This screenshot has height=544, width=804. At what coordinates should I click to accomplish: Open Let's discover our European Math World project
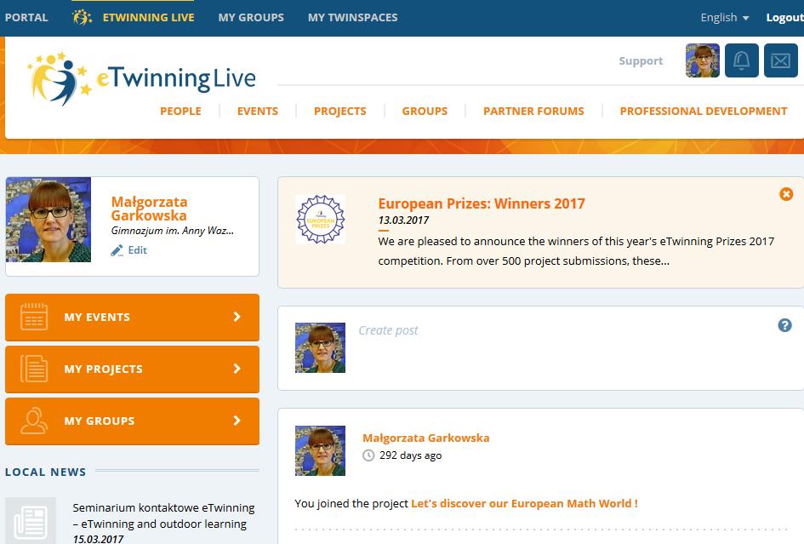pos(525,503)
